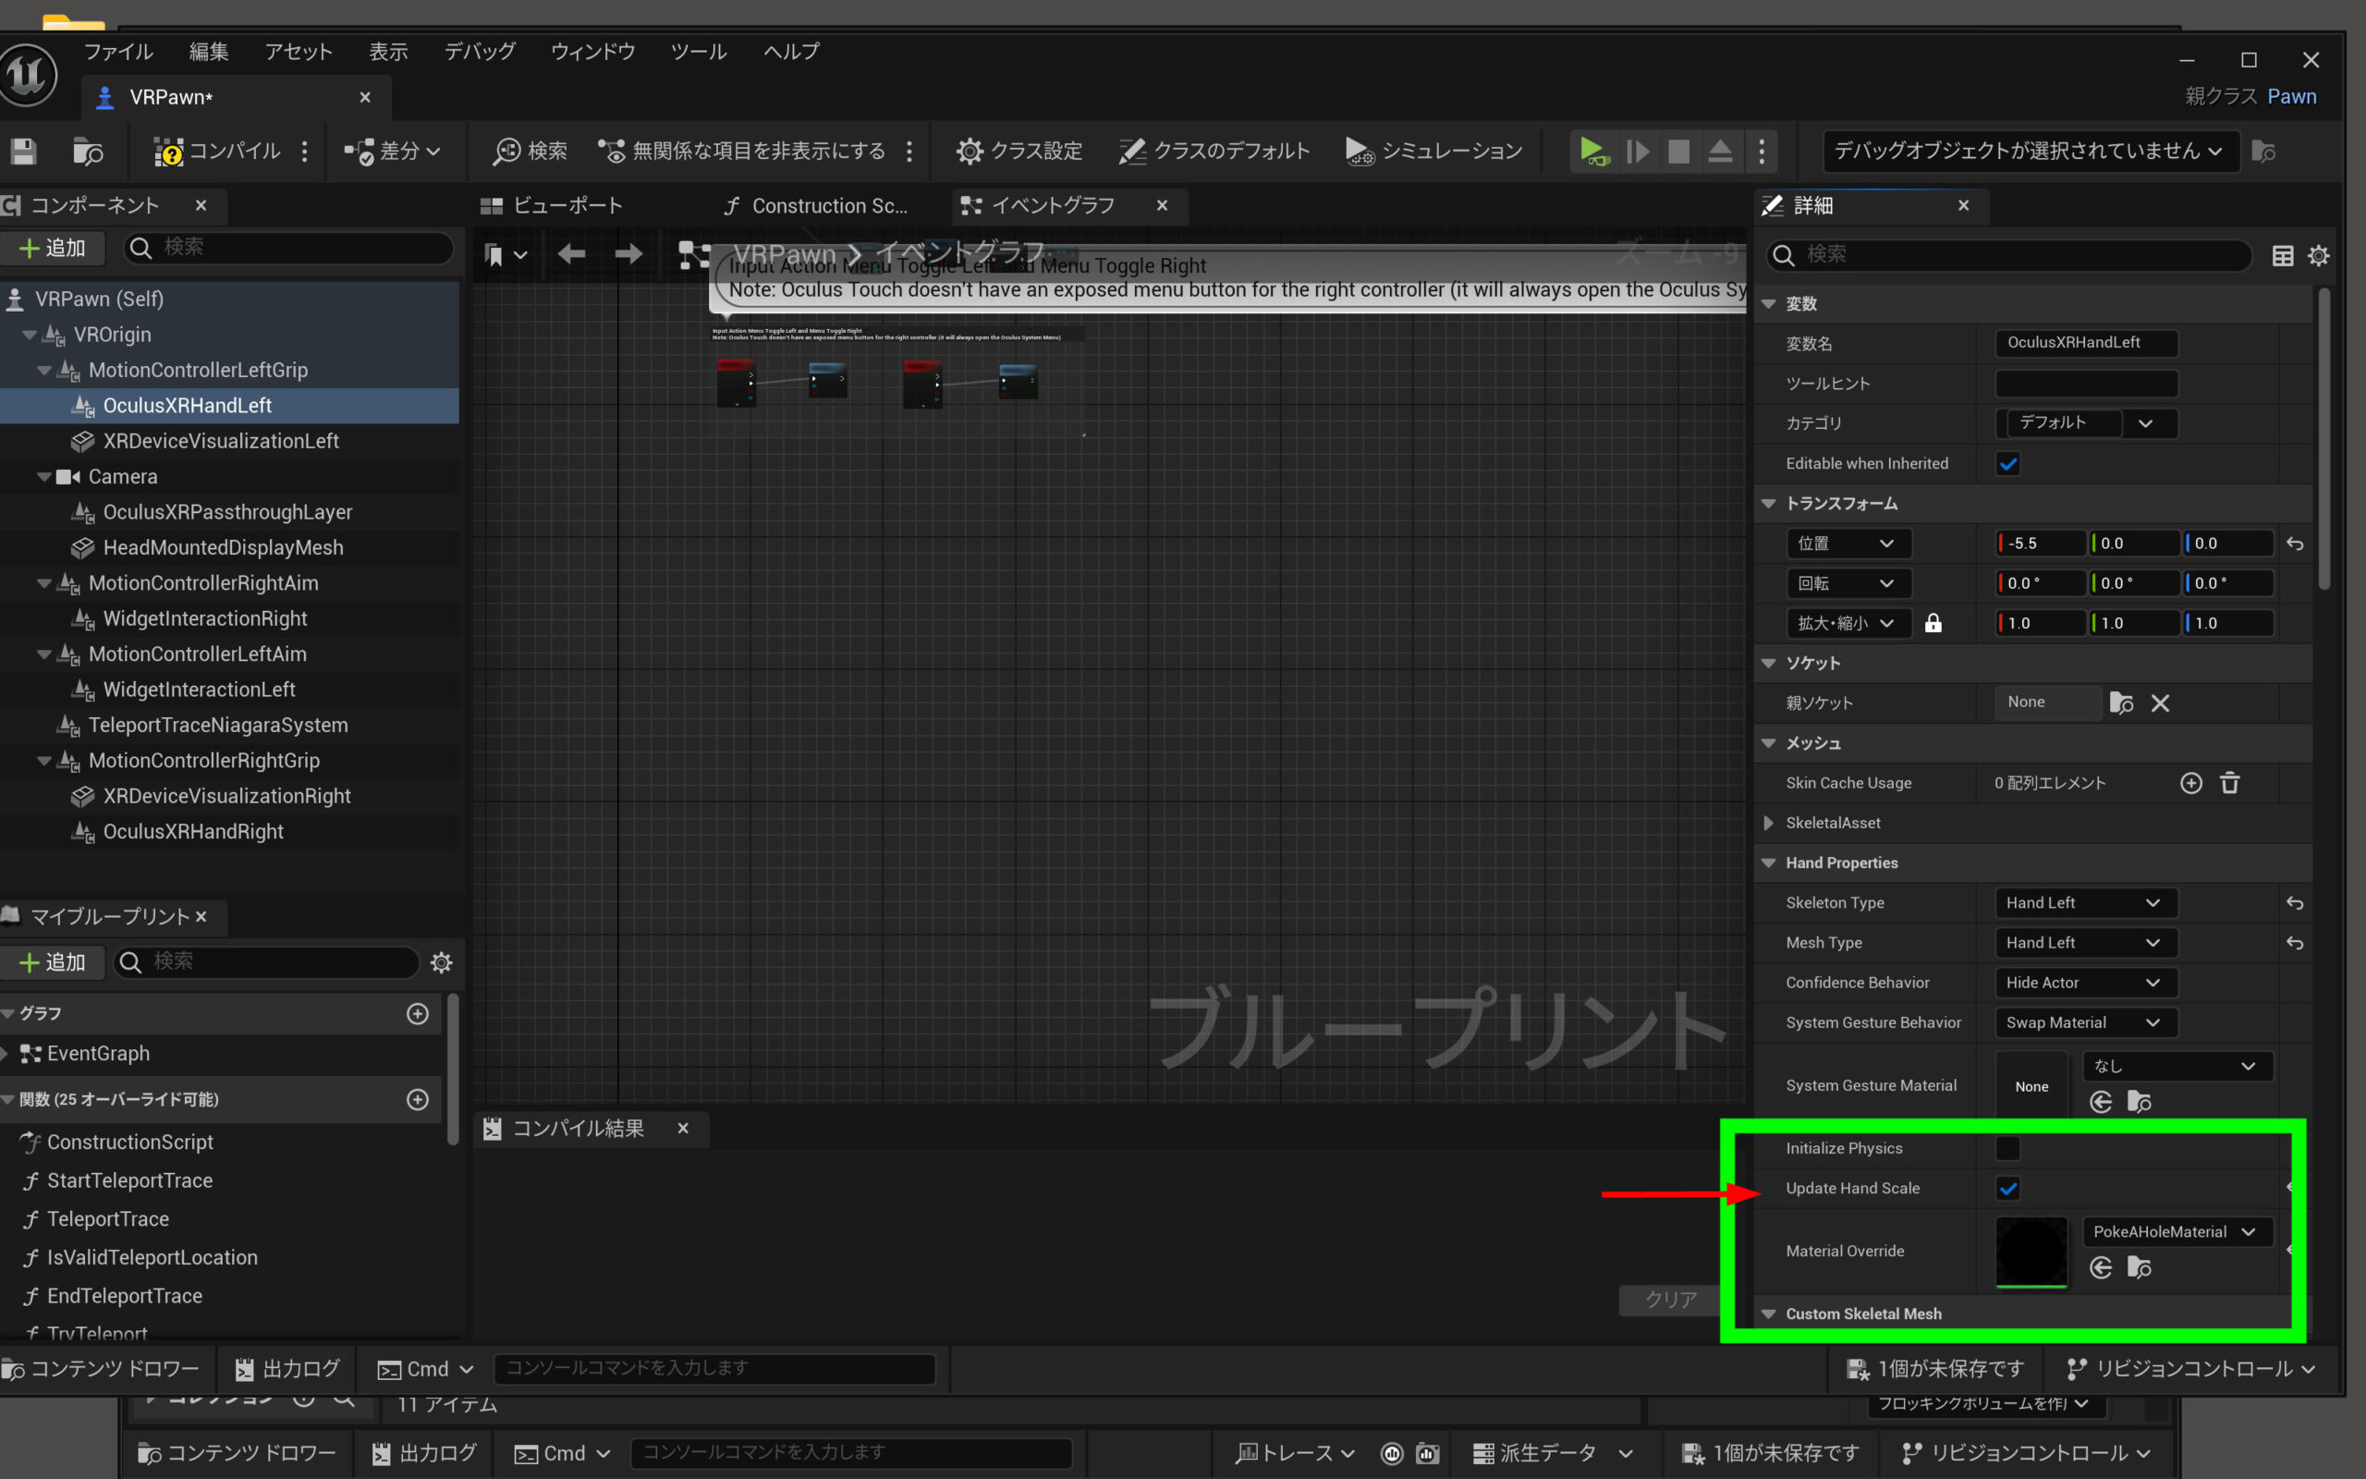2366x1479 pixels.
Task: Select OculusXRHandRight in component tree
Action: [x=192, y=831]
